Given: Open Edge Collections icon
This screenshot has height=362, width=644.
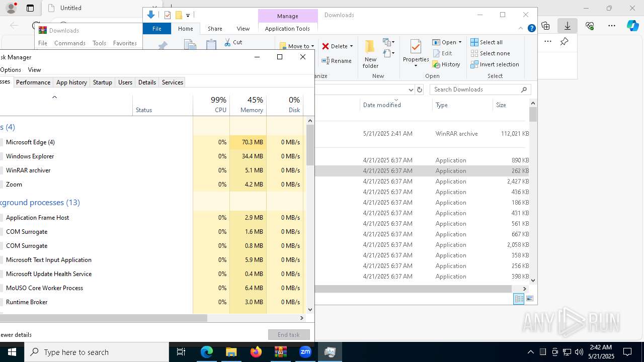Looking at the screenshot, I should point(545,26).
